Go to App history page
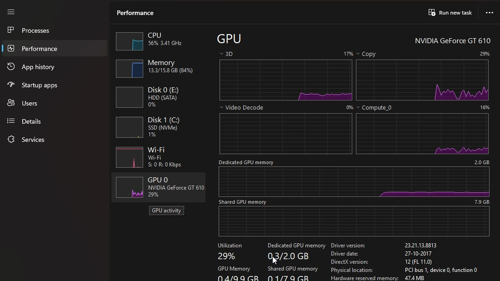500x281 pixels. click(x=55, y=67)
